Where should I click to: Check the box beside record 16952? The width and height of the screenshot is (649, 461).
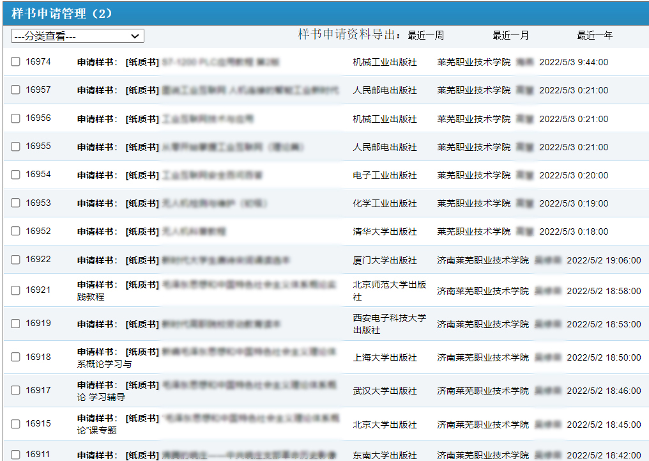click(x=15, y=231)
